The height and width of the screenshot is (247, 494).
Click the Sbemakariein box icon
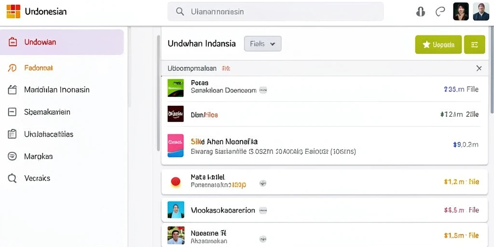click(12, 112)
